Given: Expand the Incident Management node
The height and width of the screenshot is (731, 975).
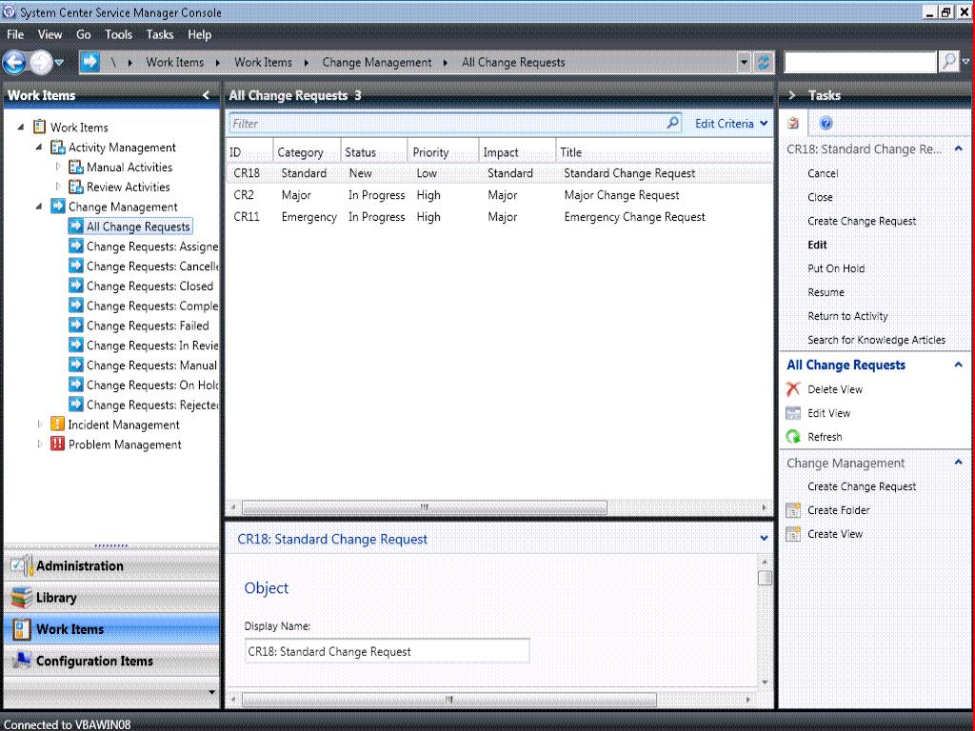Looking at the screenshot, I should pyautogui.click(x=40, y=424).
